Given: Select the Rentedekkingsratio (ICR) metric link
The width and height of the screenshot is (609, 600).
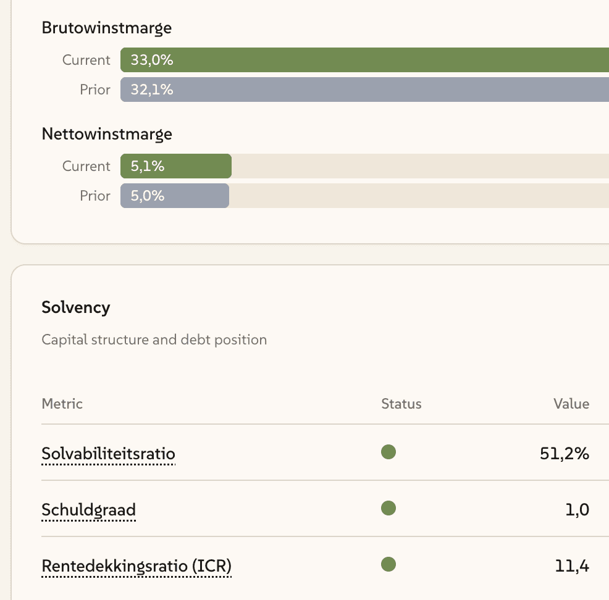Looking at the screenshot, I should tap(136, 566).
